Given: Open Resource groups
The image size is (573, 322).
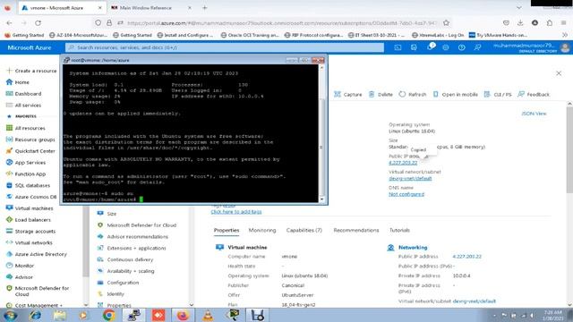Looking at the screenshot, I should coord(30,140).
